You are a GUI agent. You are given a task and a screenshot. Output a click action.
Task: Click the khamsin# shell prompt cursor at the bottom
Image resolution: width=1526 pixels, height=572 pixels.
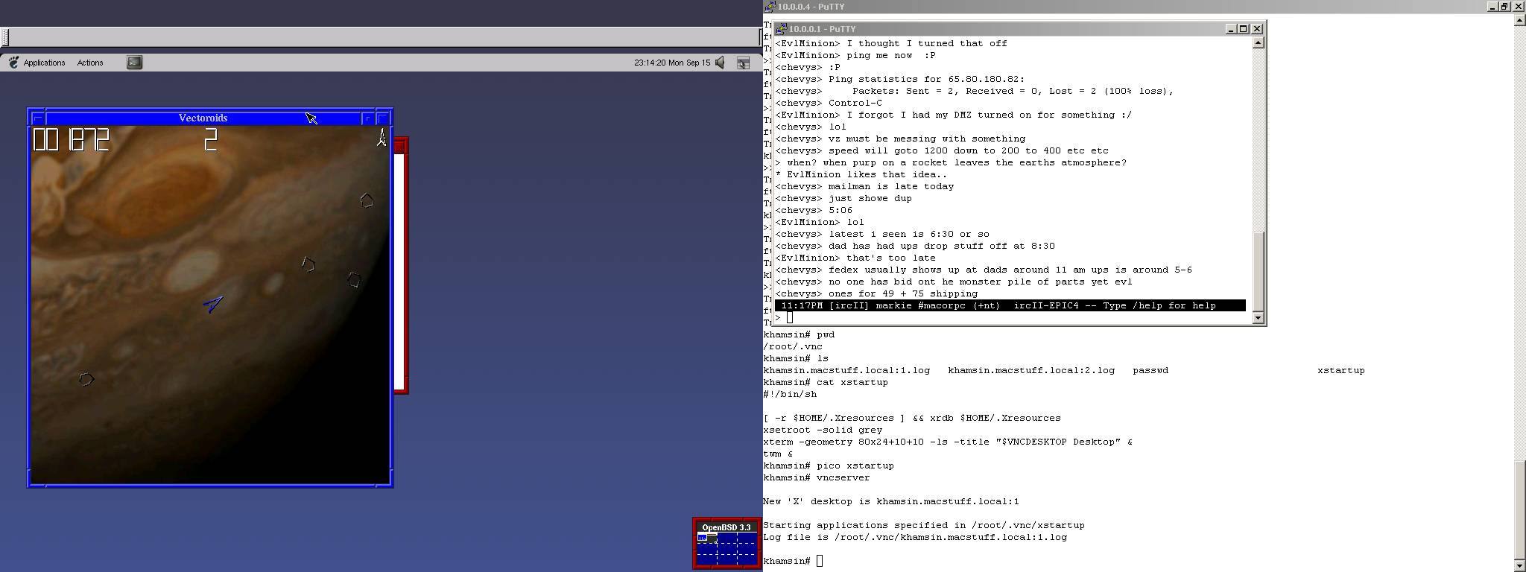coord(820,561)
